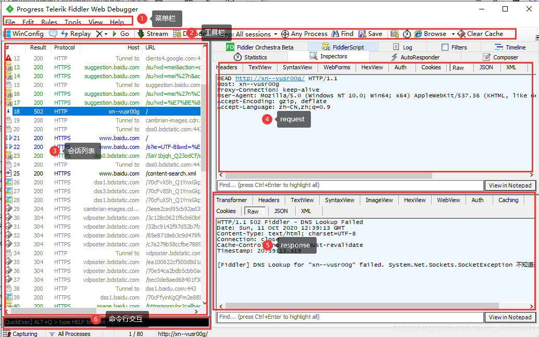Open Find sessions binoculars tool
The width and height of the screenshot is (539, 337).
click(x=342, y=34)
